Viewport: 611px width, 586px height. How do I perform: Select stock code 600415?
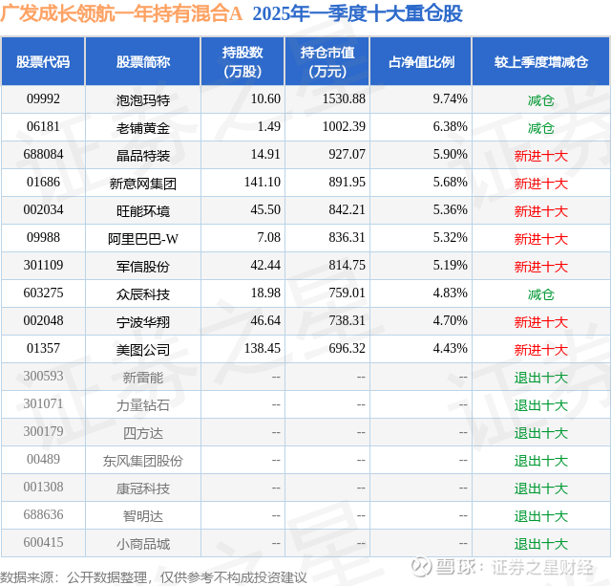click(43, 542)
